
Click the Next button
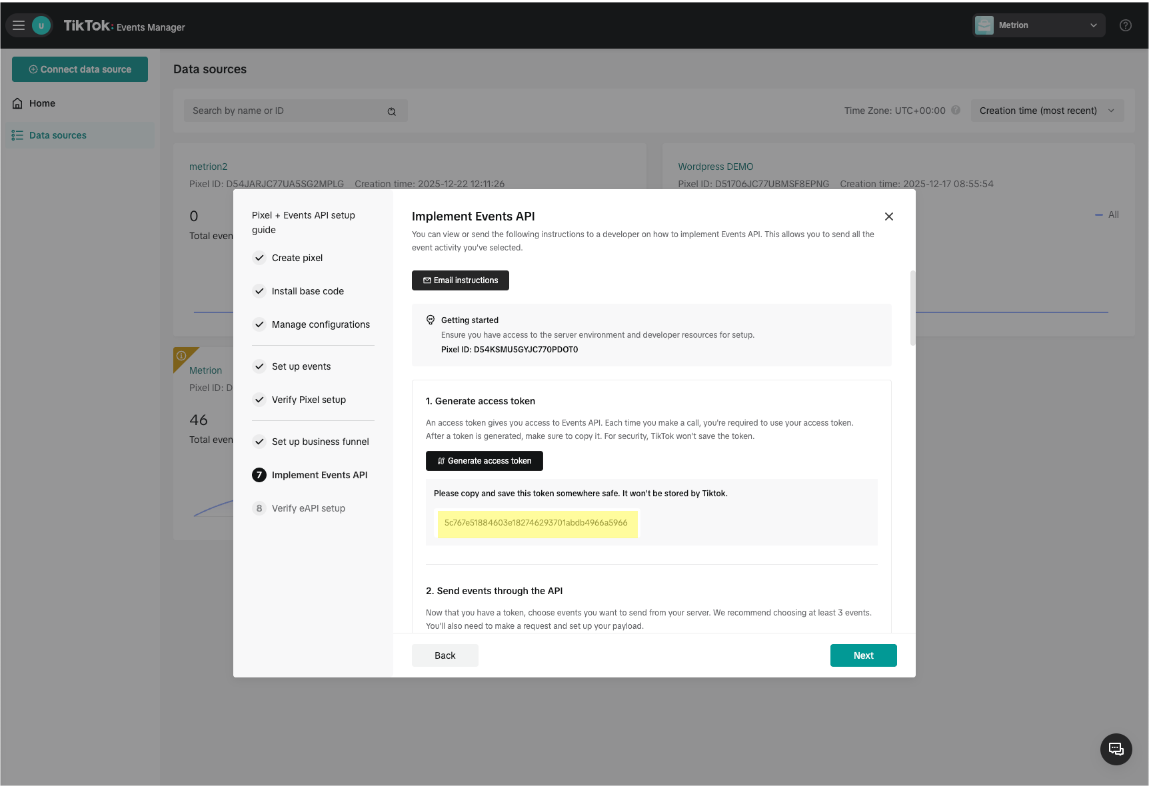tap(864, 655)
